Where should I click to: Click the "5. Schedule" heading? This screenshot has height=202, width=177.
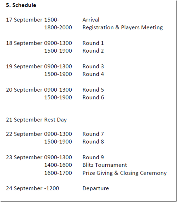(21, 5)
